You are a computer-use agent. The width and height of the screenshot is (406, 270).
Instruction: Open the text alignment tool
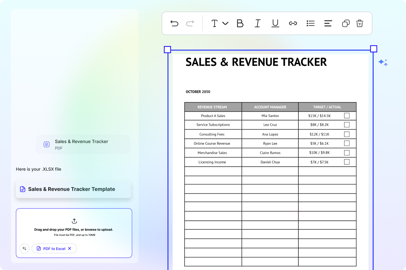click(x=328, y=23)
